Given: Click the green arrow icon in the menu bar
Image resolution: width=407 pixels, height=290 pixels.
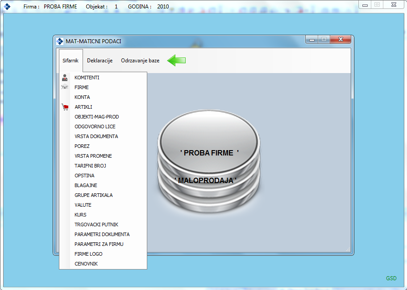Looking at the screenshot, I should (x=176, y=61).
